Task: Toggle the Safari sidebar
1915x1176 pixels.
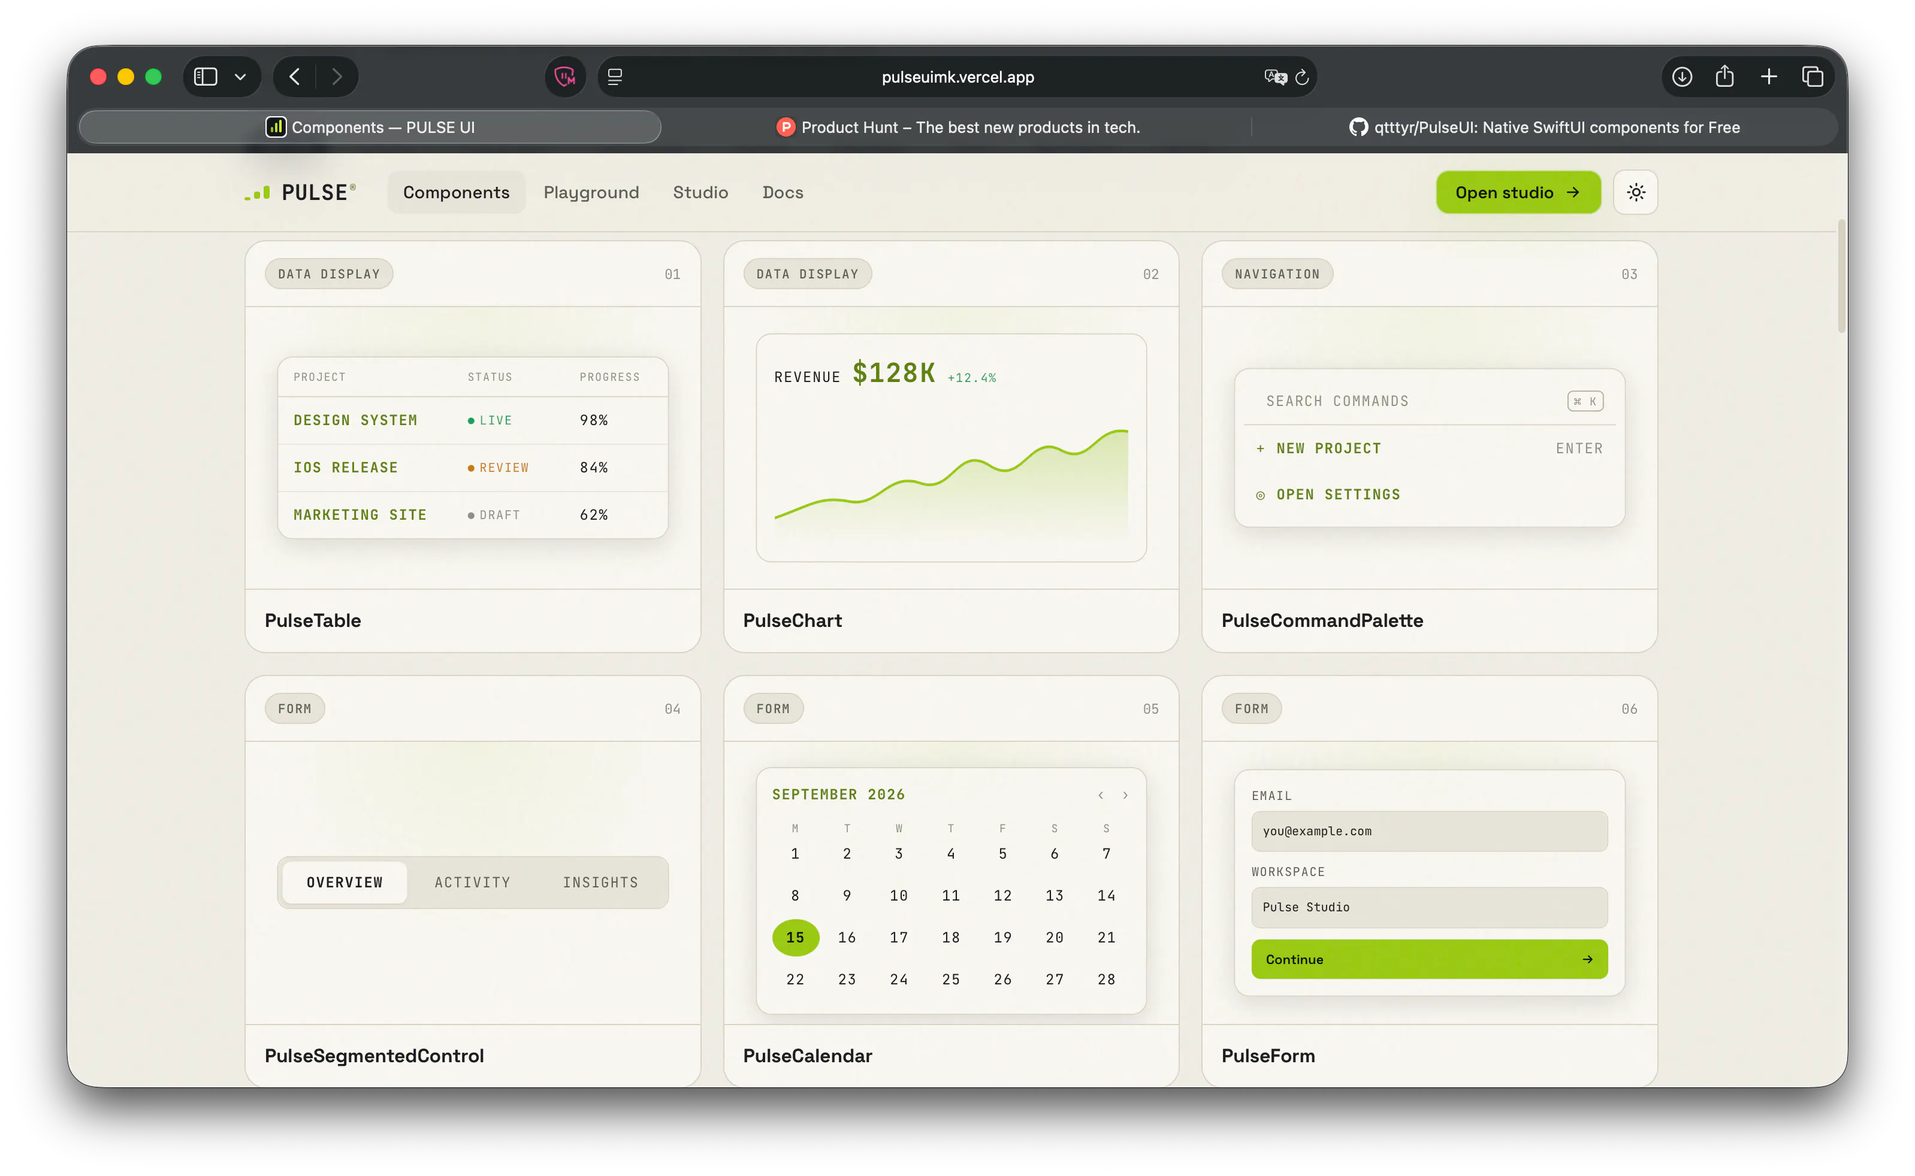Action: coord(206,76)
